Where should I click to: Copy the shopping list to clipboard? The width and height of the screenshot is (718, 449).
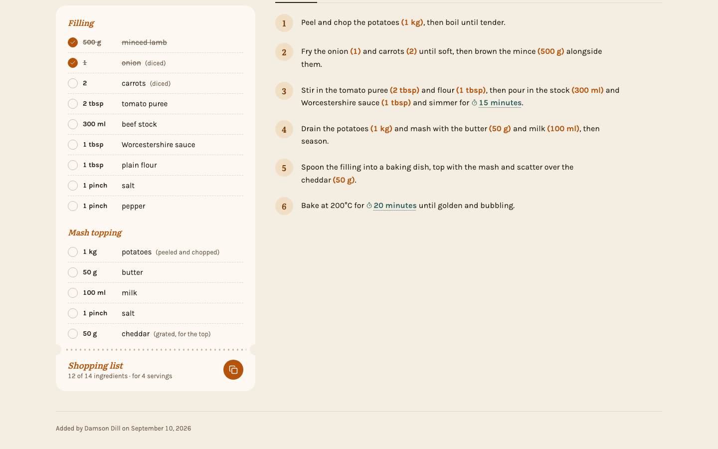click(x=233, y=370)
